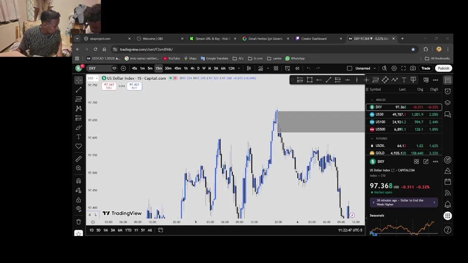468x263 pixels.
Task: Undo the last chart action
Action: click(309, 68)
